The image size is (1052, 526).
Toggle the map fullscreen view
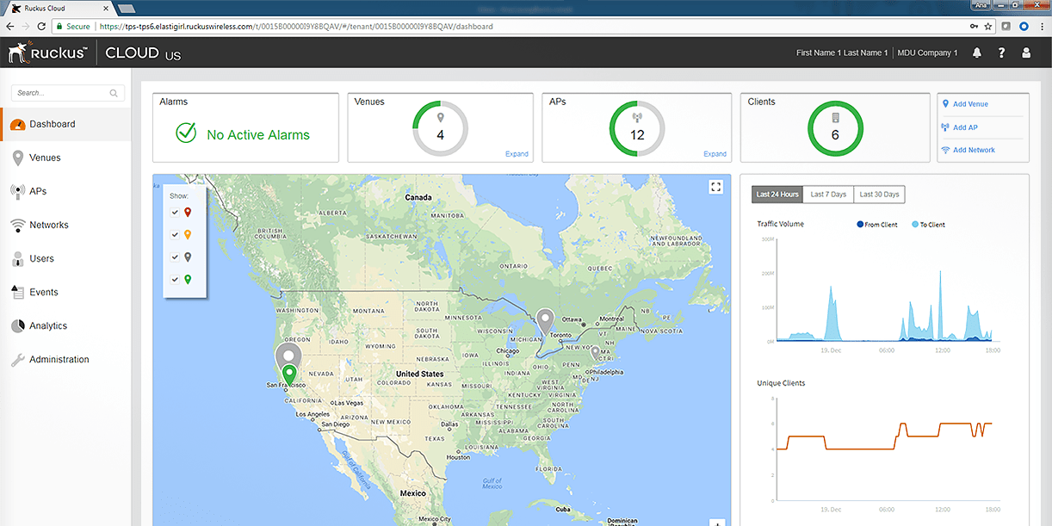pos(715,187)
